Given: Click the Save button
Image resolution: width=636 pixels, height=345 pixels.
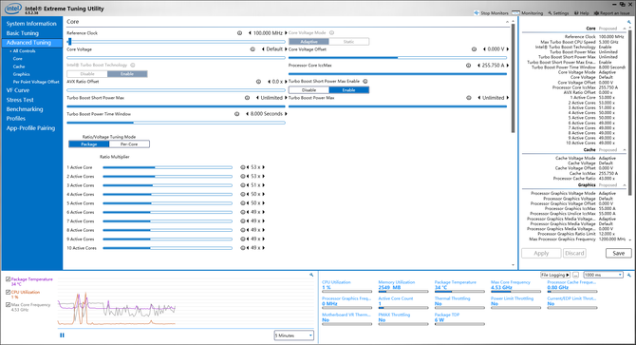Looking at the screenshot, I should tap(619, 253).
